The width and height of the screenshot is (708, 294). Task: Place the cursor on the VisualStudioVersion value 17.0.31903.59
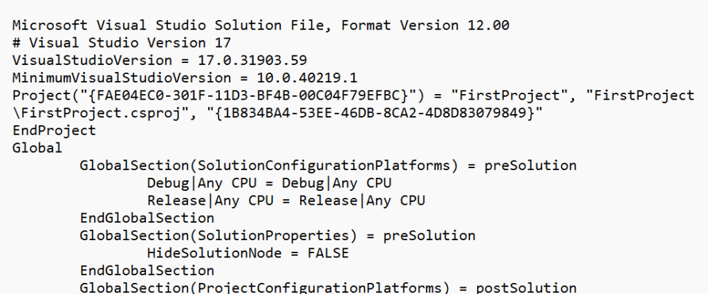click(x=252, y=60)
